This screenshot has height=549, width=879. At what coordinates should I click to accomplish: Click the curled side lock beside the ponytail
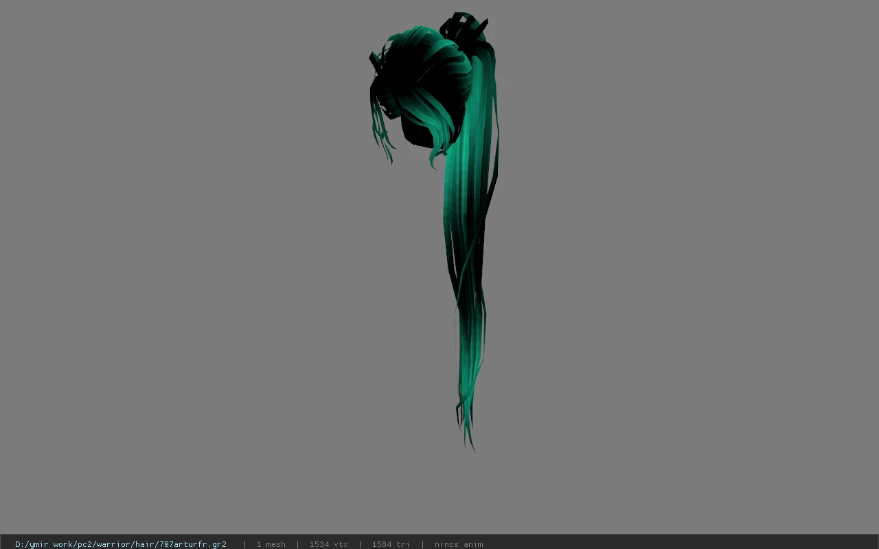tap(439, 144)
